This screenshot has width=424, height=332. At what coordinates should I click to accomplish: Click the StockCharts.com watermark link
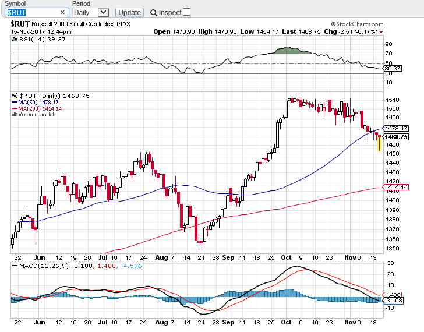coord(357,24)
